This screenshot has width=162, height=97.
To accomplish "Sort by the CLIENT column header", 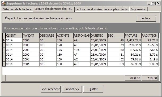I will (x=14, y=36).
